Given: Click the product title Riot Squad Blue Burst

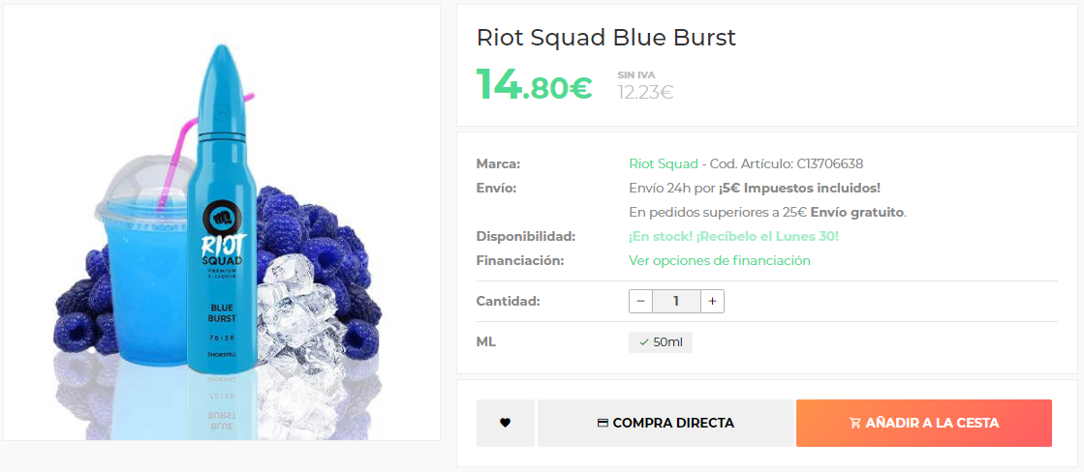Looking at the screenshot, I should (x=606, y=38).
